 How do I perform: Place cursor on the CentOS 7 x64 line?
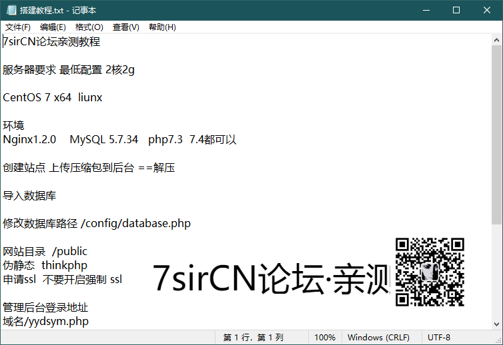(53, 97)
